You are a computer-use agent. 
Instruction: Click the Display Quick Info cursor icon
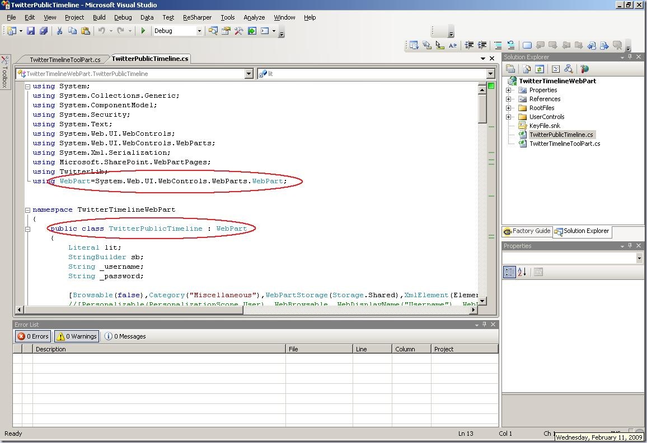pos(440,45)
